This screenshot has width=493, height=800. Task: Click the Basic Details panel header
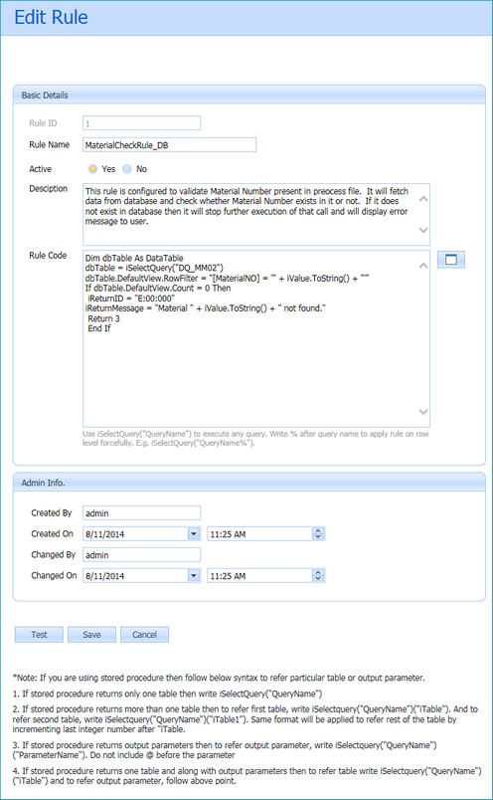pos(248,95)
